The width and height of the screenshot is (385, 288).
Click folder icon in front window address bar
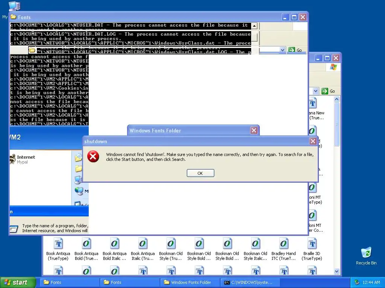point(32,50)
